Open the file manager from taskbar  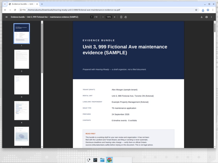102,160
